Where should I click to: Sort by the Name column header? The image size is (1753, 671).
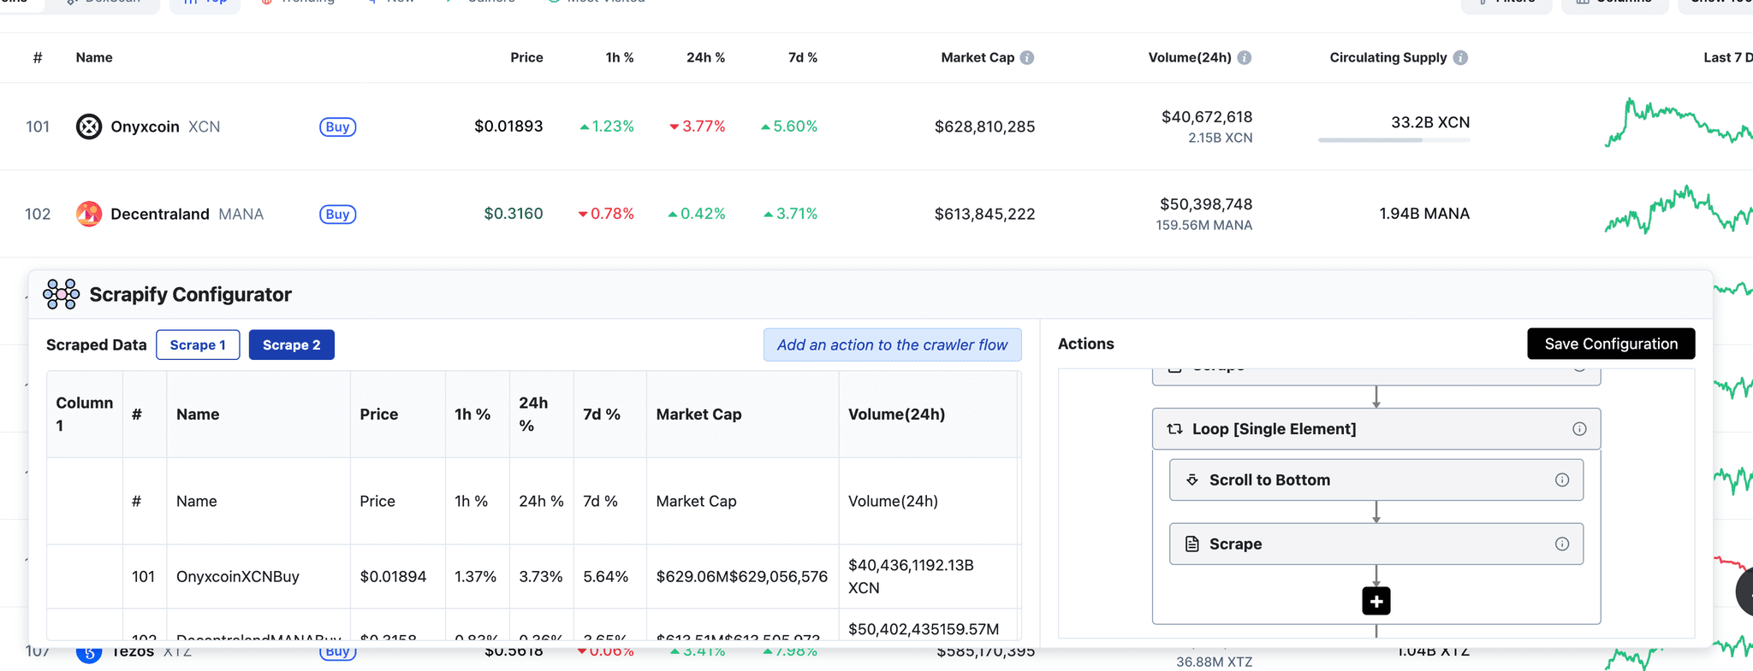(x=94, y=57)
